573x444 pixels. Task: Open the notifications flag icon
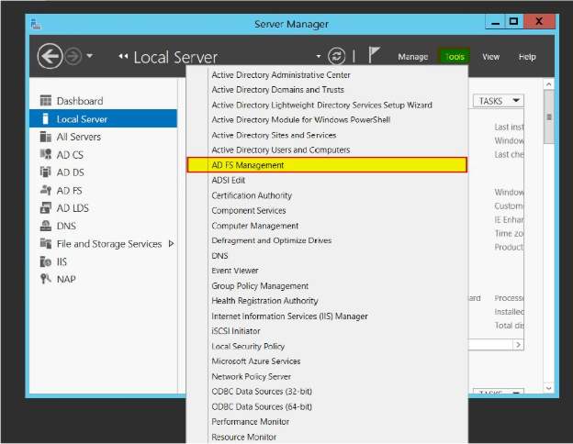pos(374,56)
